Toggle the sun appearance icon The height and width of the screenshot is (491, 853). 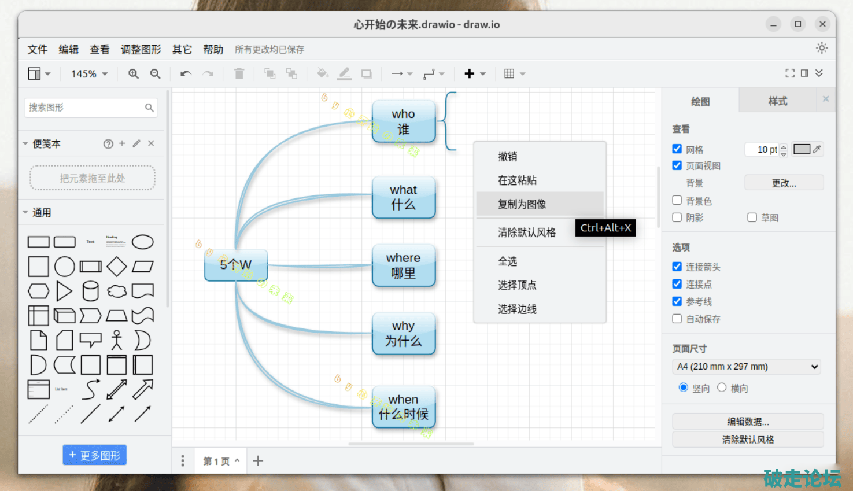click(821, 49)
